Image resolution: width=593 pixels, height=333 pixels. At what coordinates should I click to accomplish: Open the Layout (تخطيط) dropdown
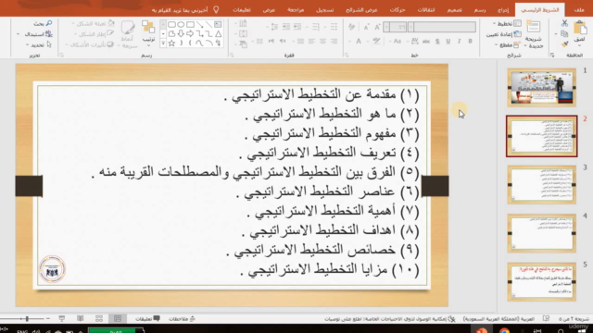pos(507,24)
